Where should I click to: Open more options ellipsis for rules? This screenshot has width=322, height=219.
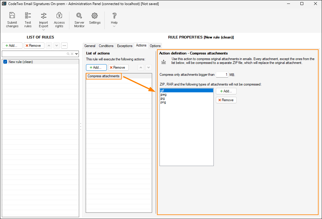click(x=64, y=46)
